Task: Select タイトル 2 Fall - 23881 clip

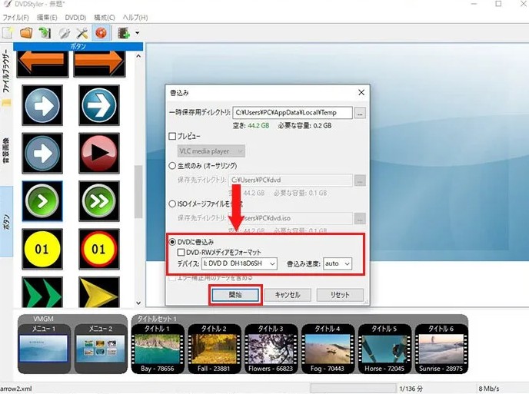Action: pyautogui.click(x=214, y=349)
